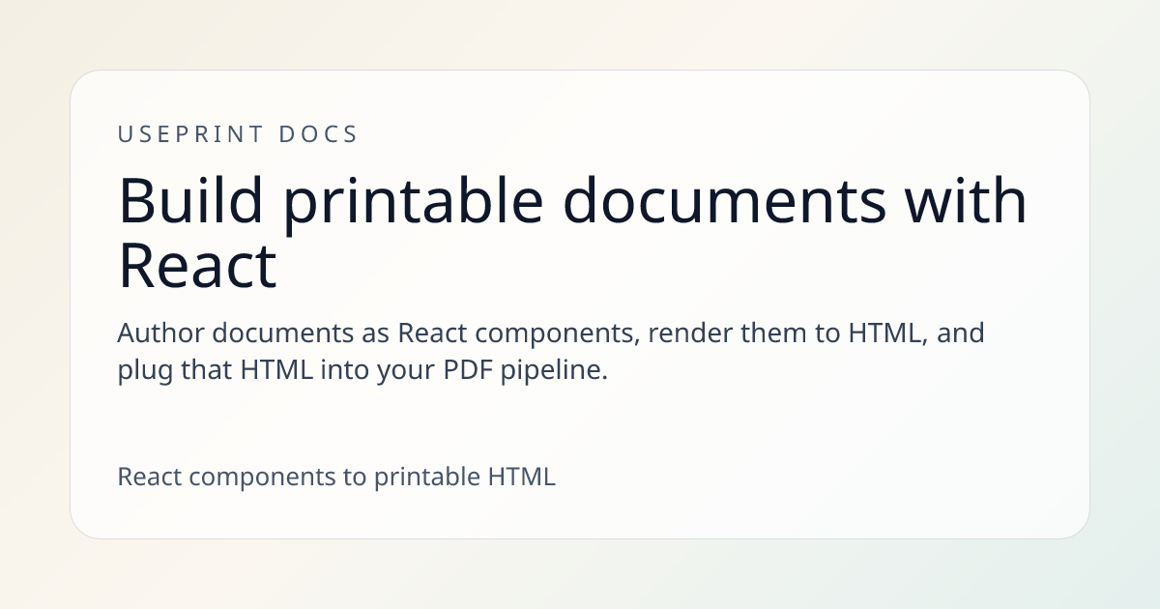Click the heading "Build printable documents with React"

point(572,233)
